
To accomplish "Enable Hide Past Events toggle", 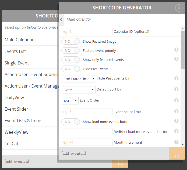I will [x=71, y=69].
